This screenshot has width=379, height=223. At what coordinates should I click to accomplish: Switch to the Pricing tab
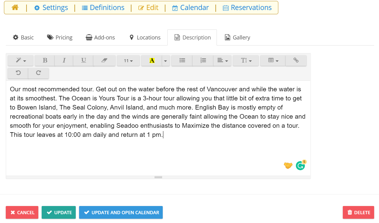(60, 37)
